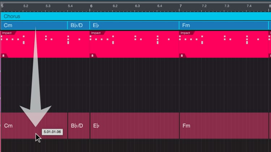The image size is (271, 152).
Task: Click position 6.2 on the ruler
Action: click(x=115, y=6)
